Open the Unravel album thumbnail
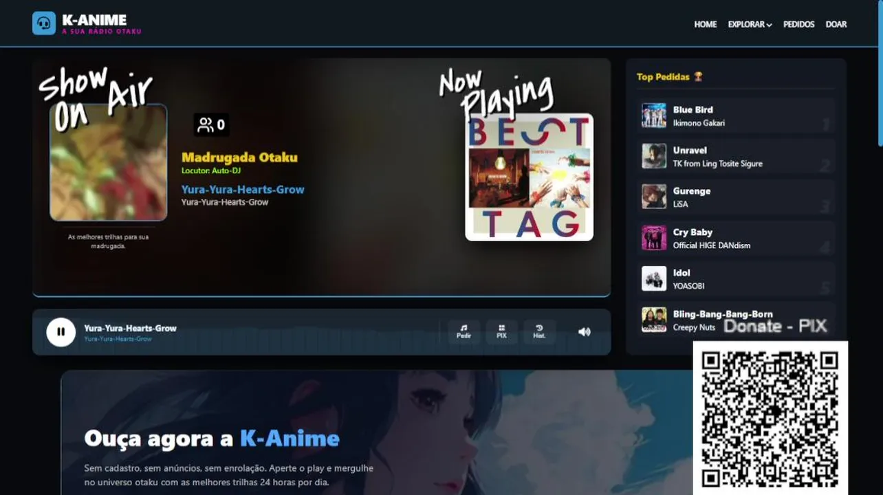883x495 pixels. (654, 156)
